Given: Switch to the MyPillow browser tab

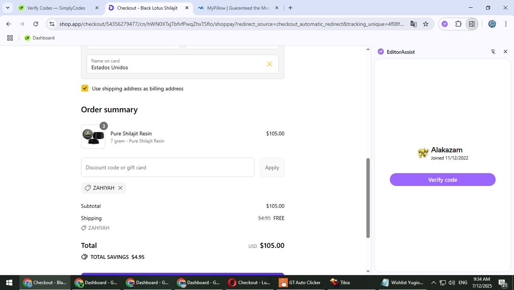Looking at the screenshot, I should [238, 8].
